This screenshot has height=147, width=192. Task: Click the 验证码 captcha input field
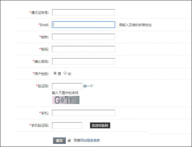pyautogui.click(x=67, y=86)
